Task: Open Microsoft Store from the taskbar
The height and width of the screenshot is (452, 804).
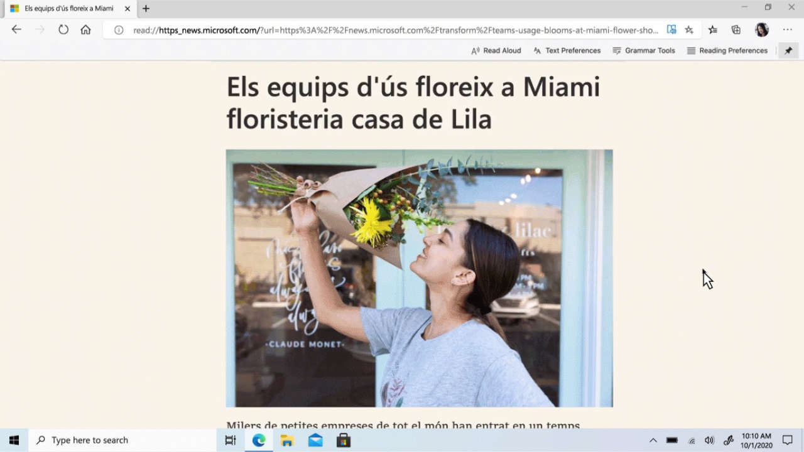Action: click(343, 440)
